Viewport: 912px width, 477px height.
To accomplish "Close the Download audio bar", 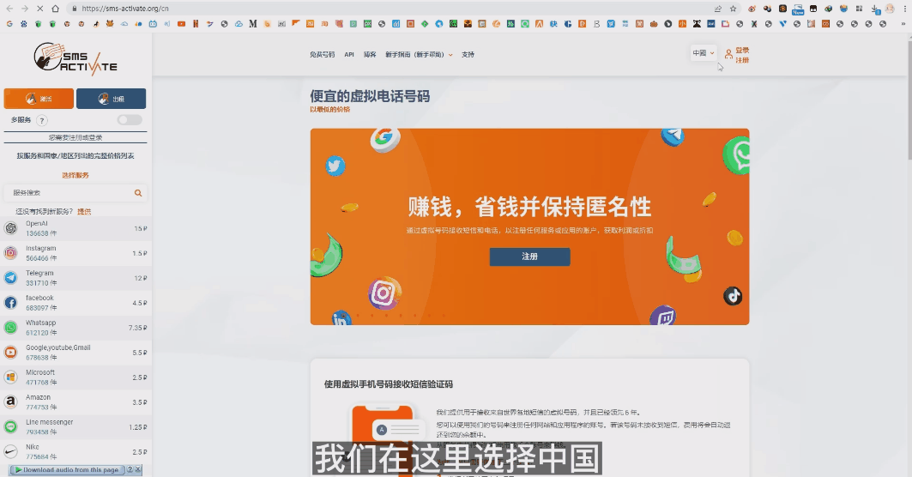I will pos(138,469).
